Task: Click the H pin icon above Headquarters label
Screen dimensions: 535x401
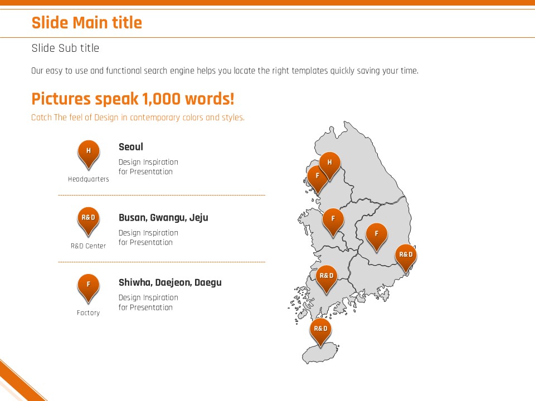Action: pyautogui.click(x=89, y=152)
